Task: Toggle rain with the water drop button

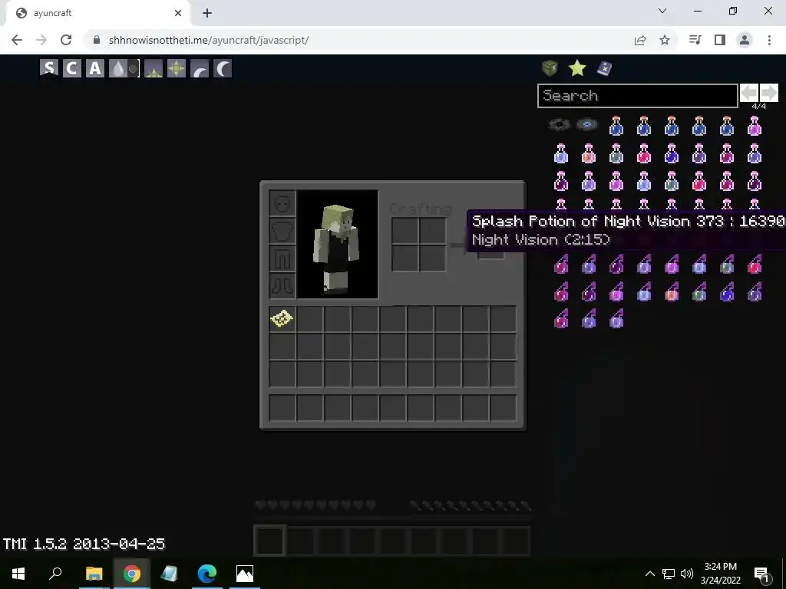Action: (x=117, y=68)
